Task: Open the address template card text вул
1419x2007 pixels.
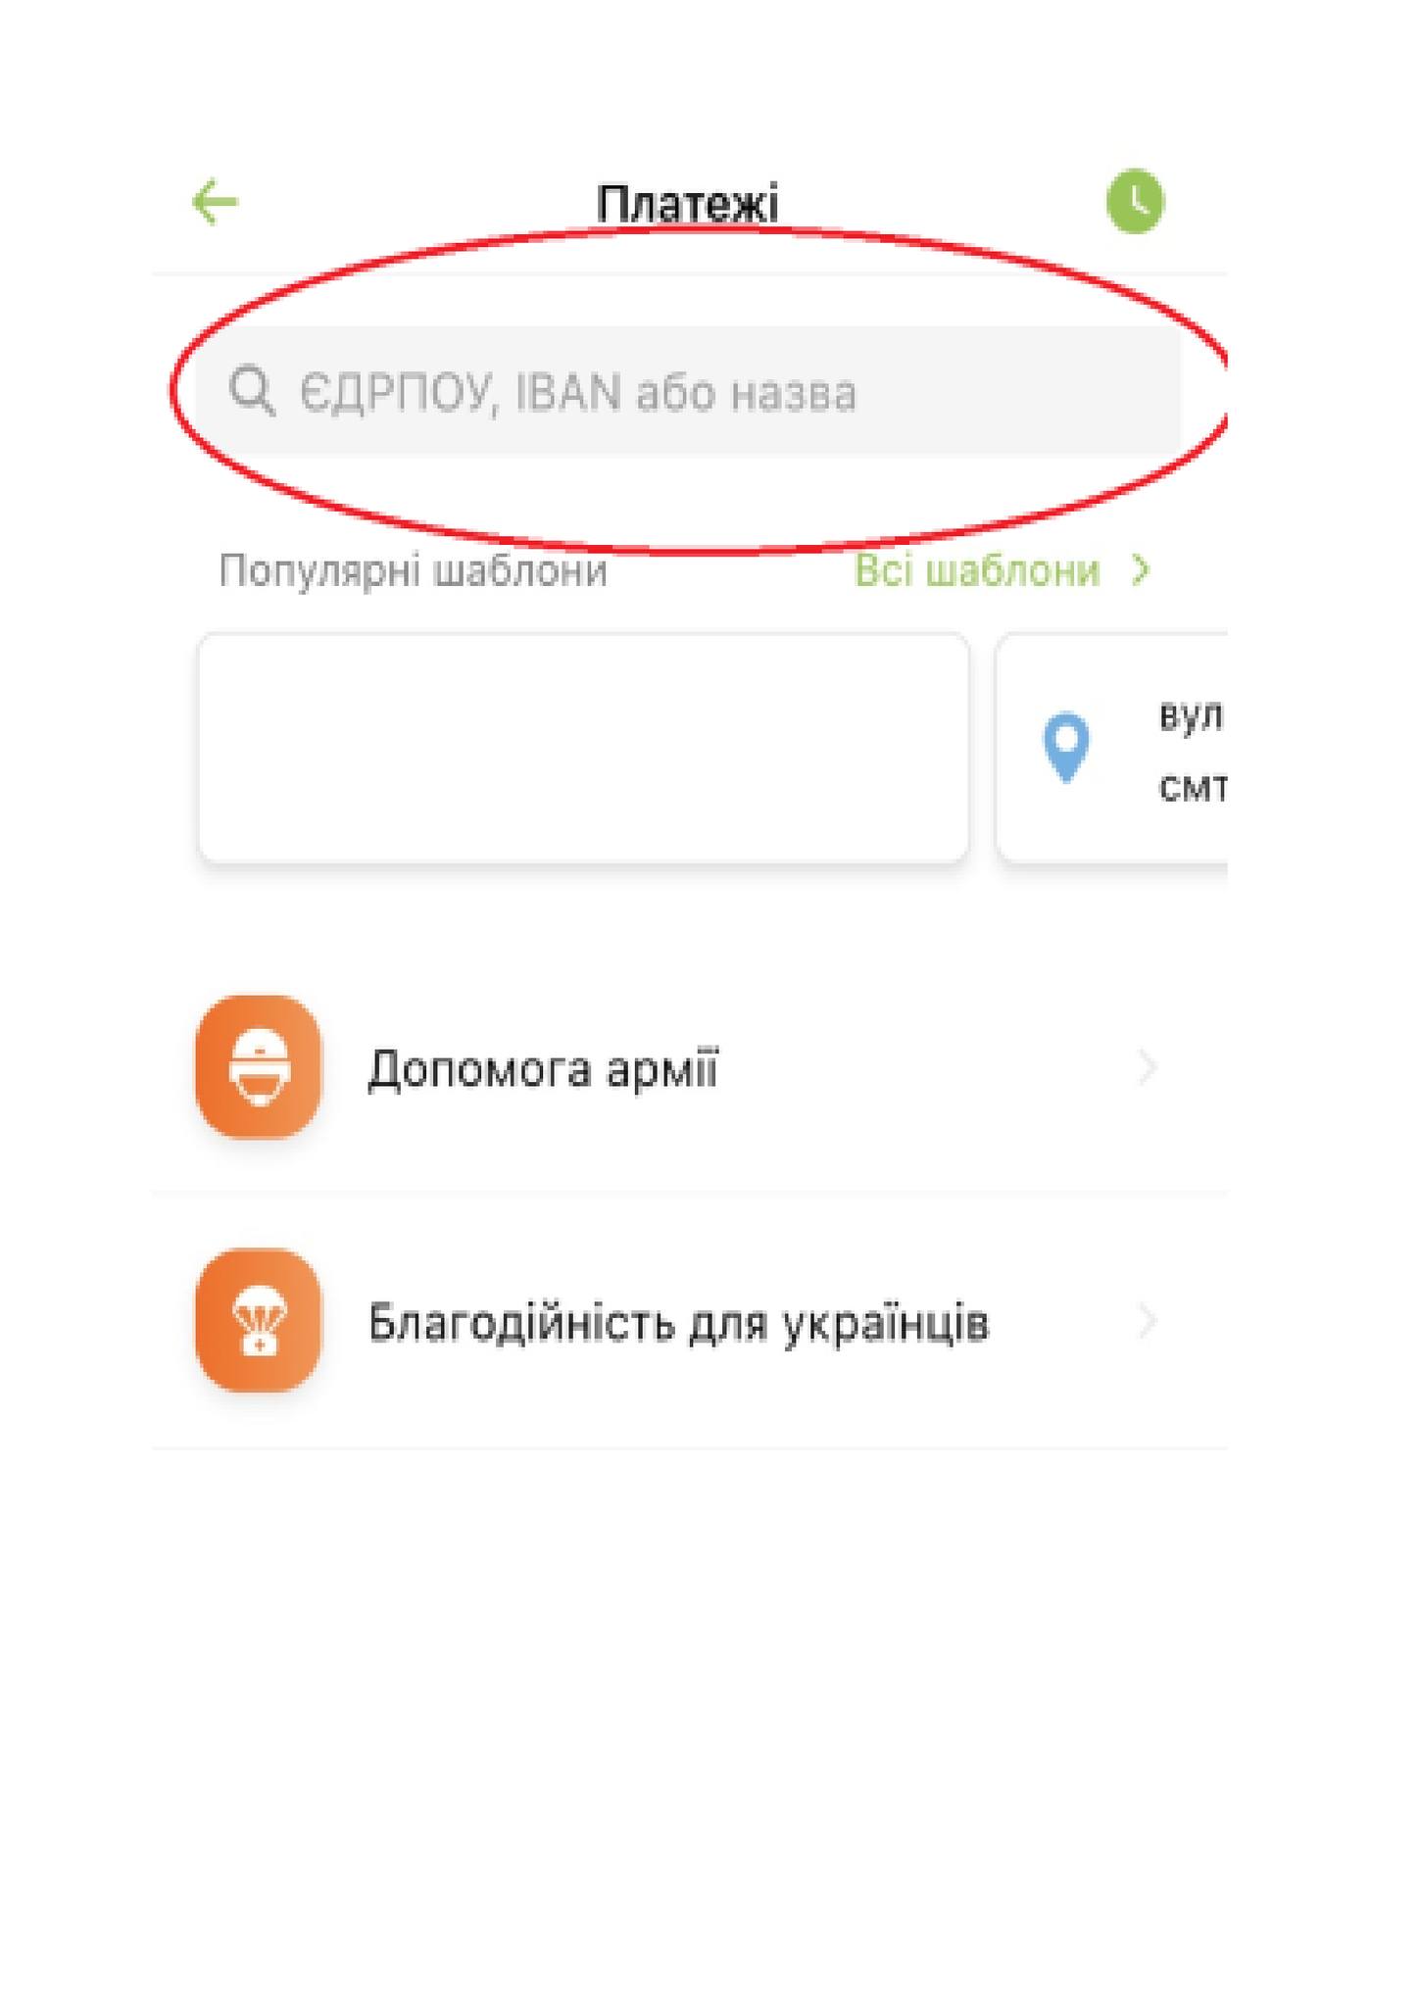Action: (1191, 714)
